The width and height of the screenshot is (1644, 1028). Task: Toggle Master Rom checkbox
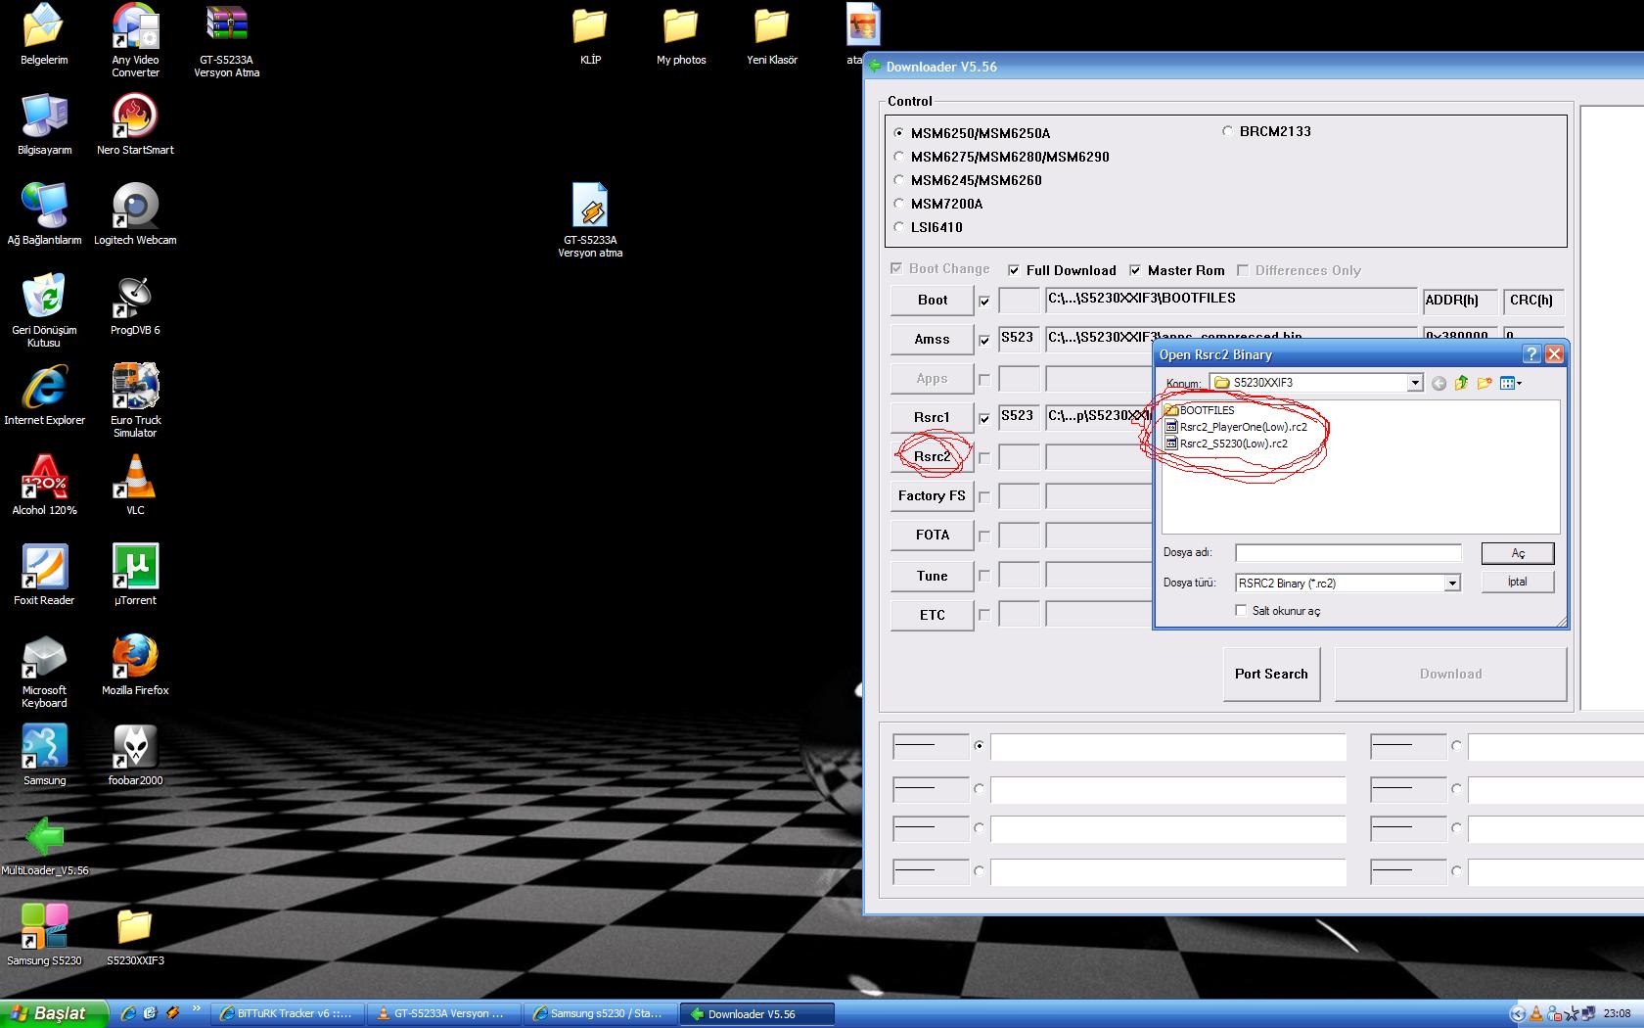tap(1135, 270)
